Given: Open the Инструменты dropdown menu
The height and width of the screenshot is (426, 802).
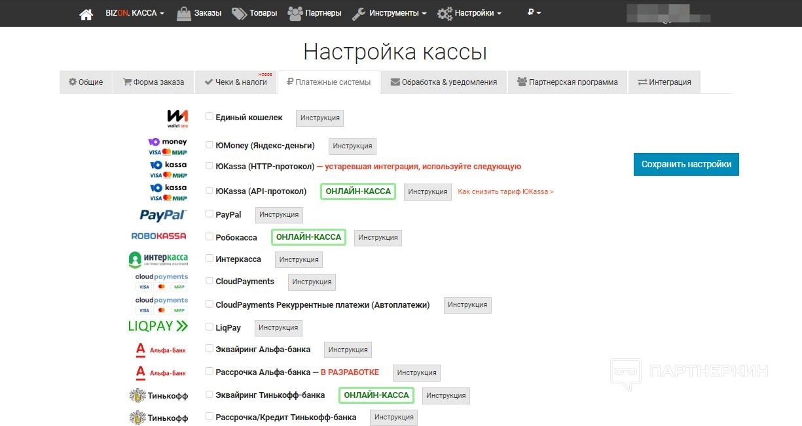Looking at the screenshot, I should [389, 13].
